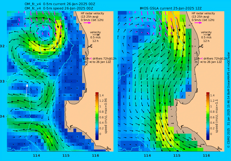Viewport: 231px width, 161px height.
Task: Click the white drifter arrow on the left map
Action: tap(27, 90)
